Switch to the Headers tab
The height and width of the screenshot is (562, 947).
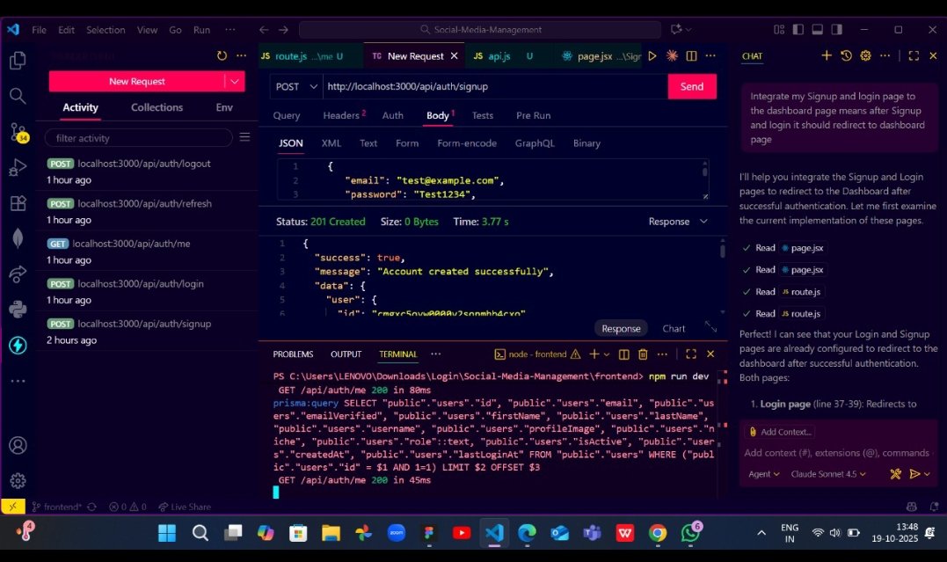(345, 115)
